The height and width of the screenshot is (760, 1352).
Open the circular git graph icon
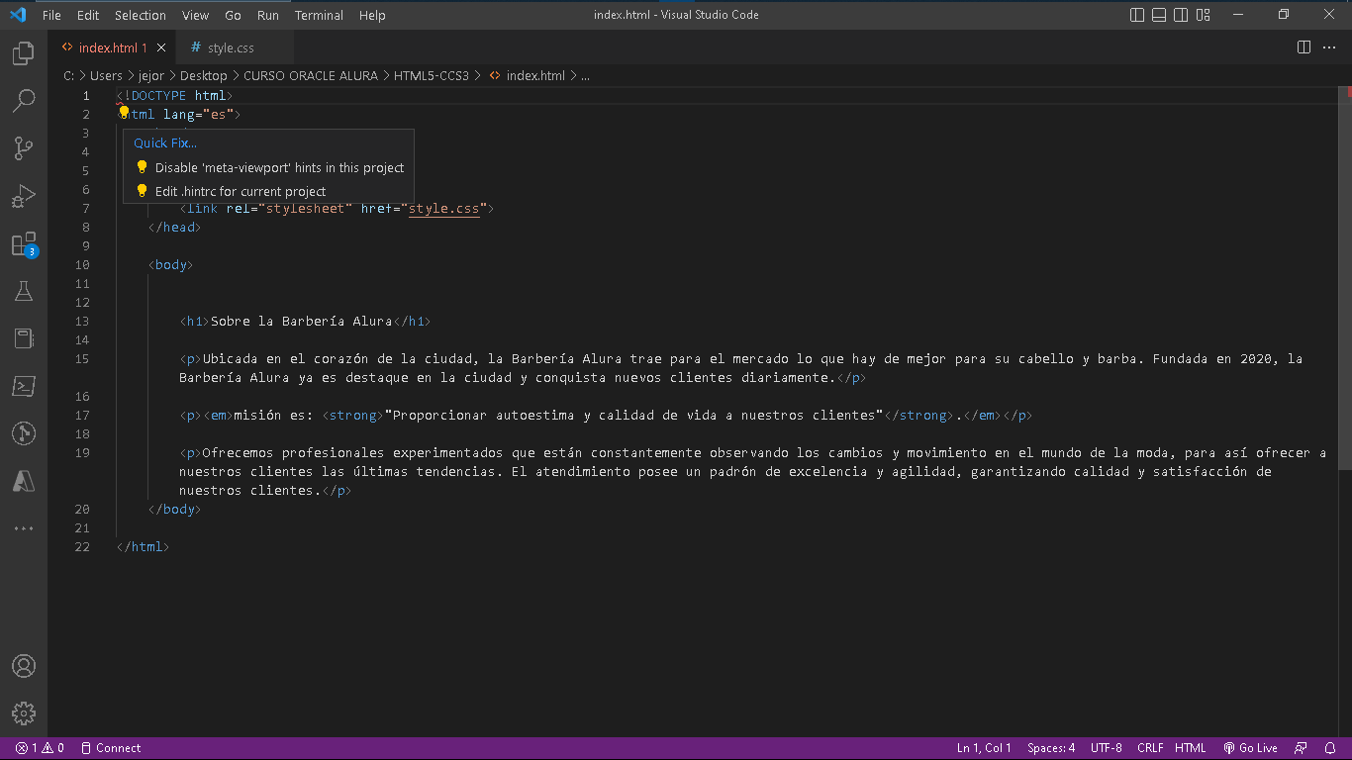click(x=24, y=433)
